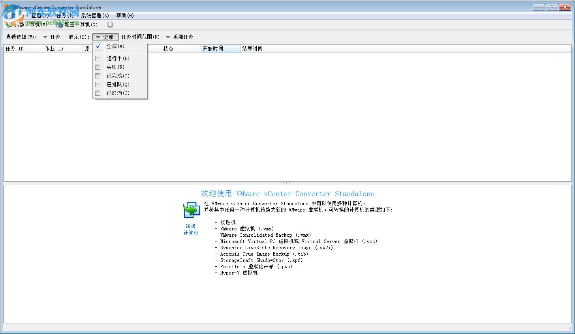Select the 转换计算机 (Convert Machine) toolbar icon
The image size is (575, 334).
click(9, 24)
